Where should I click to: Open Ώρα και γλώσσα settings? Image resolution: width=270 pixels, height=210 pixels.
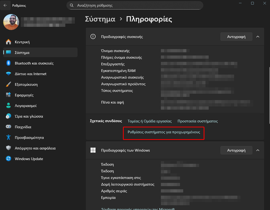(29, 116)
